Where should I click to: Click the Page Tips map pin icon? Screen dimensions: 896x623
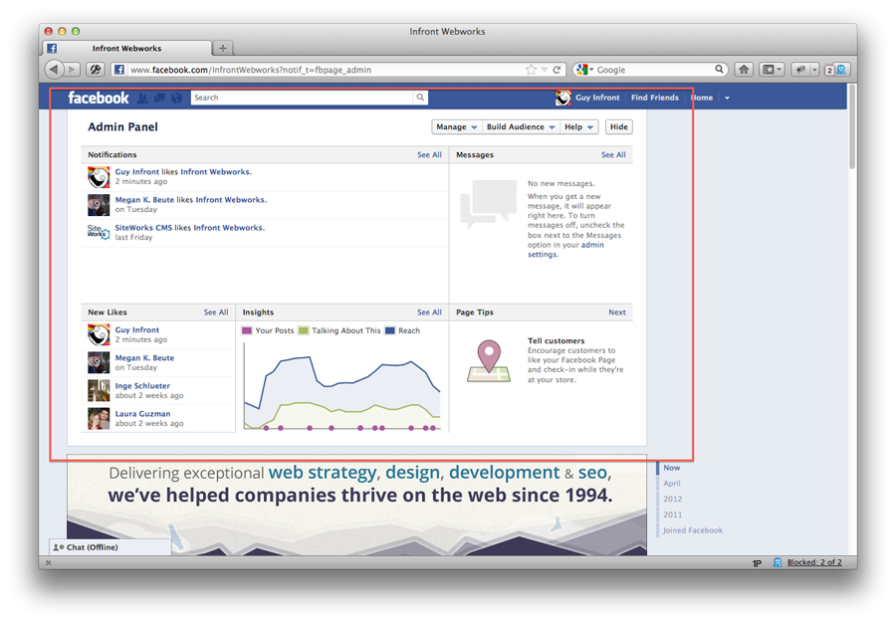coord(489,361)
